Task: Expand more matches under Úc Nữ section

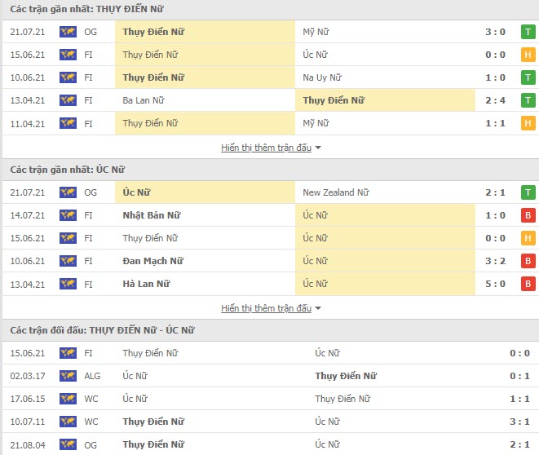Action: pyautogui.click(x=266, y=308)
